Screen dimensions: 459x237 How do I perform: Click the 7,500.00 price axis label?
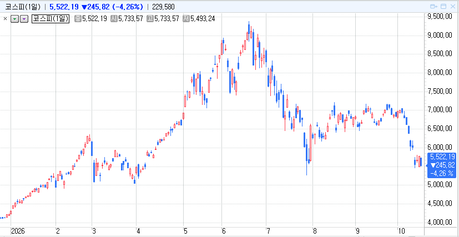click(x=440, y=92)
